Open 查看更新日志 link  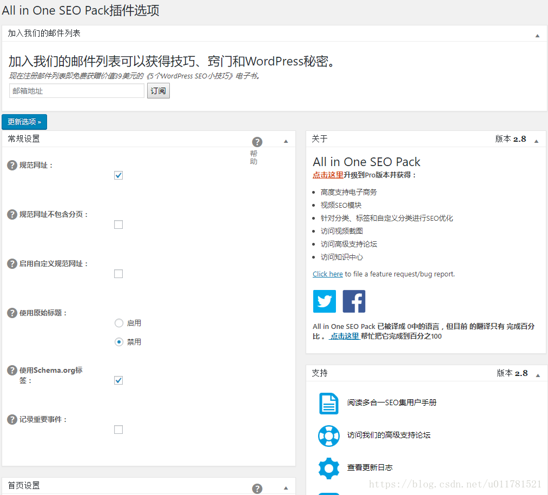(370, 468)
